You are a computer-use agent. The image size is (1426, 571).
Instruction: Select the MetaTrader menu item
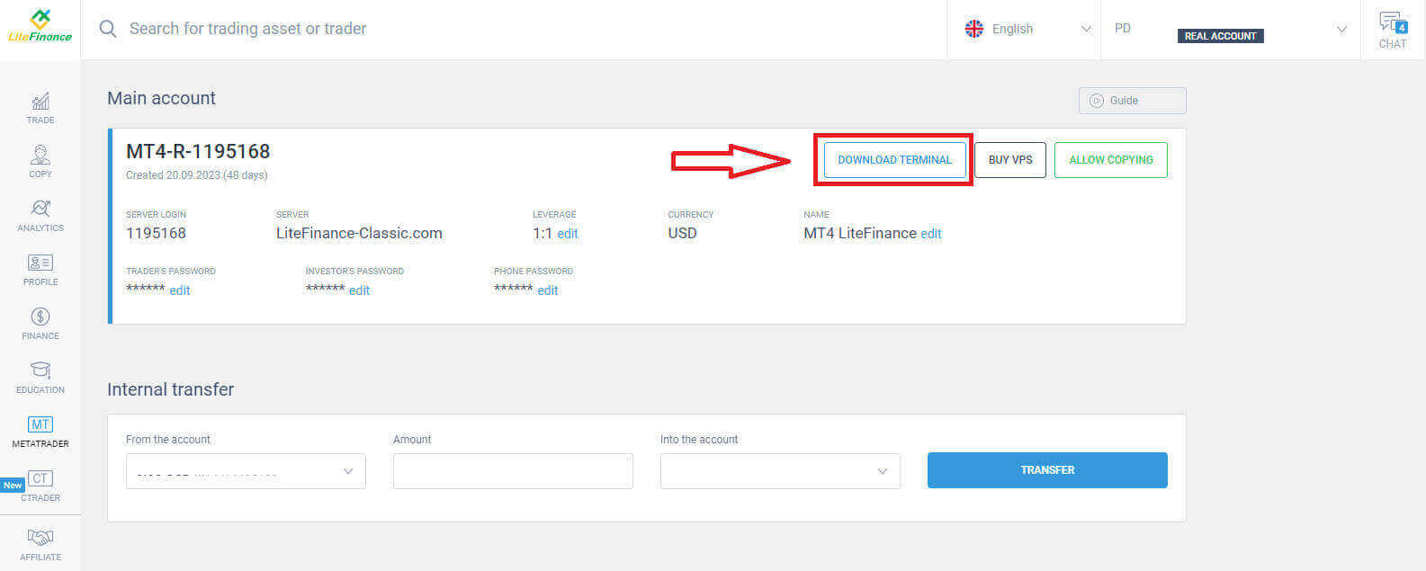[x=40, y=432]
